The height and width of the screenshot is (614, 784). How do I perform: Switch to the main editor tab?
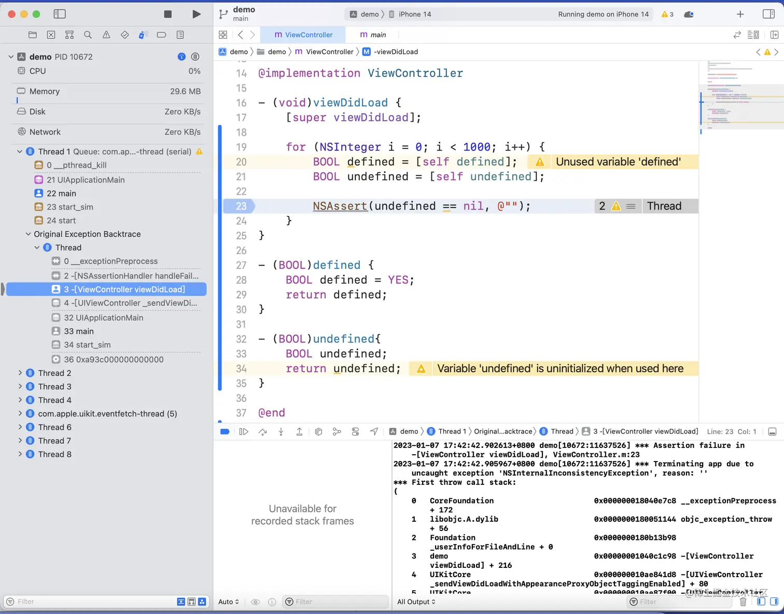(373, 35)
